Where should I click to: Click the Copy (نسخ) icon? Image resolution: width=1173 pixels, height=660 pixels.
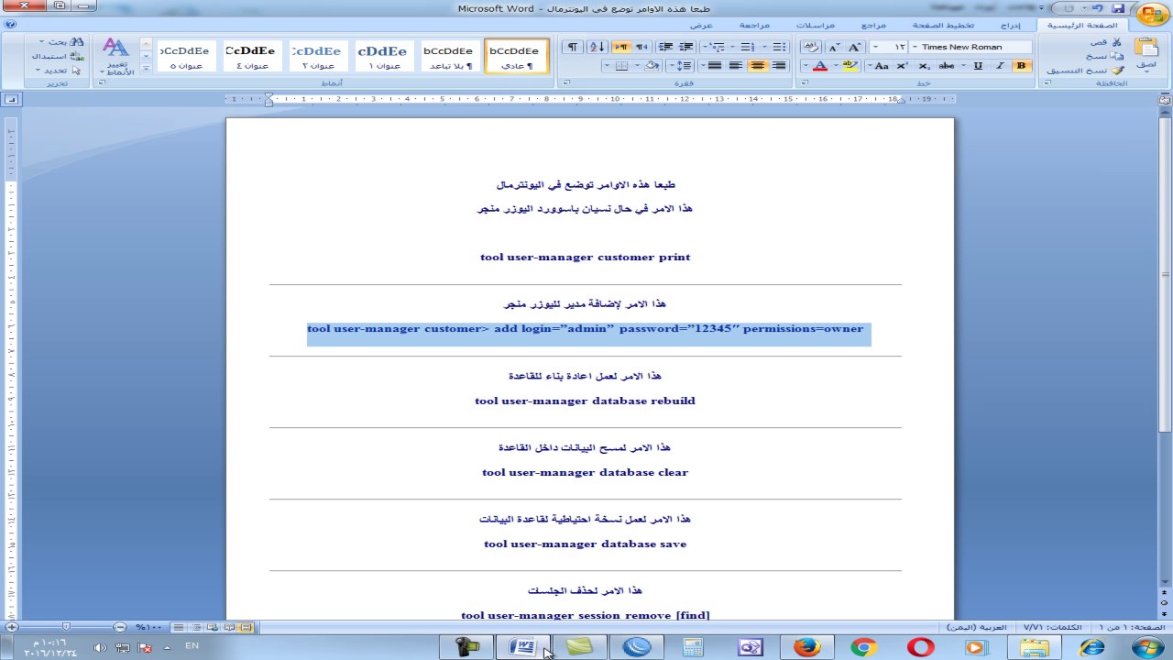(1116, 56)
